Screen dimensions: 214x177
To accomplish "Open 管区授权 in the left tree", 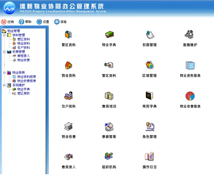I will click(23, 93).
